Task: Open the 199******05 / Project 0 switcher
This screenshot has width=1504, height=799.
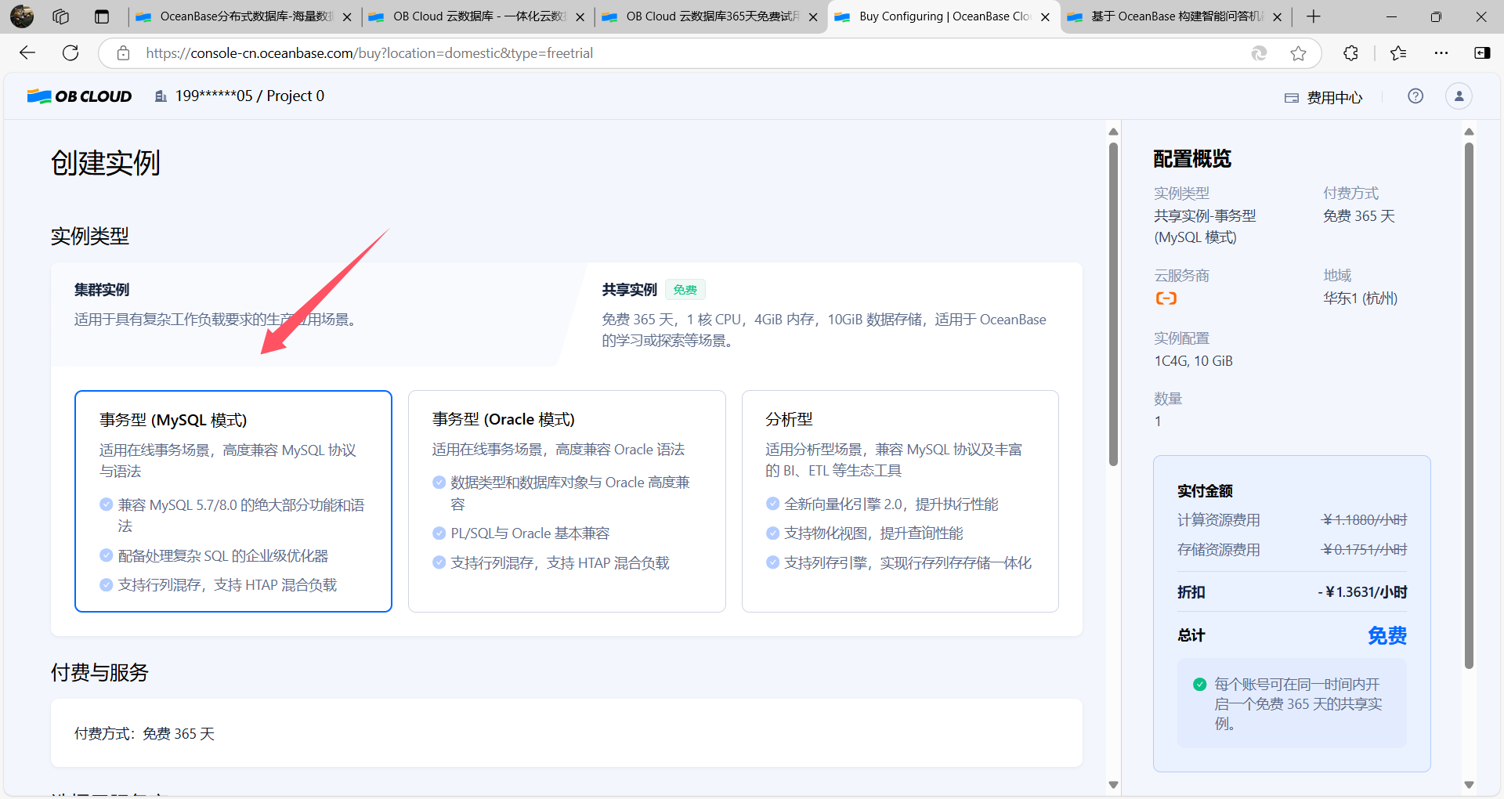Action: 240,96
